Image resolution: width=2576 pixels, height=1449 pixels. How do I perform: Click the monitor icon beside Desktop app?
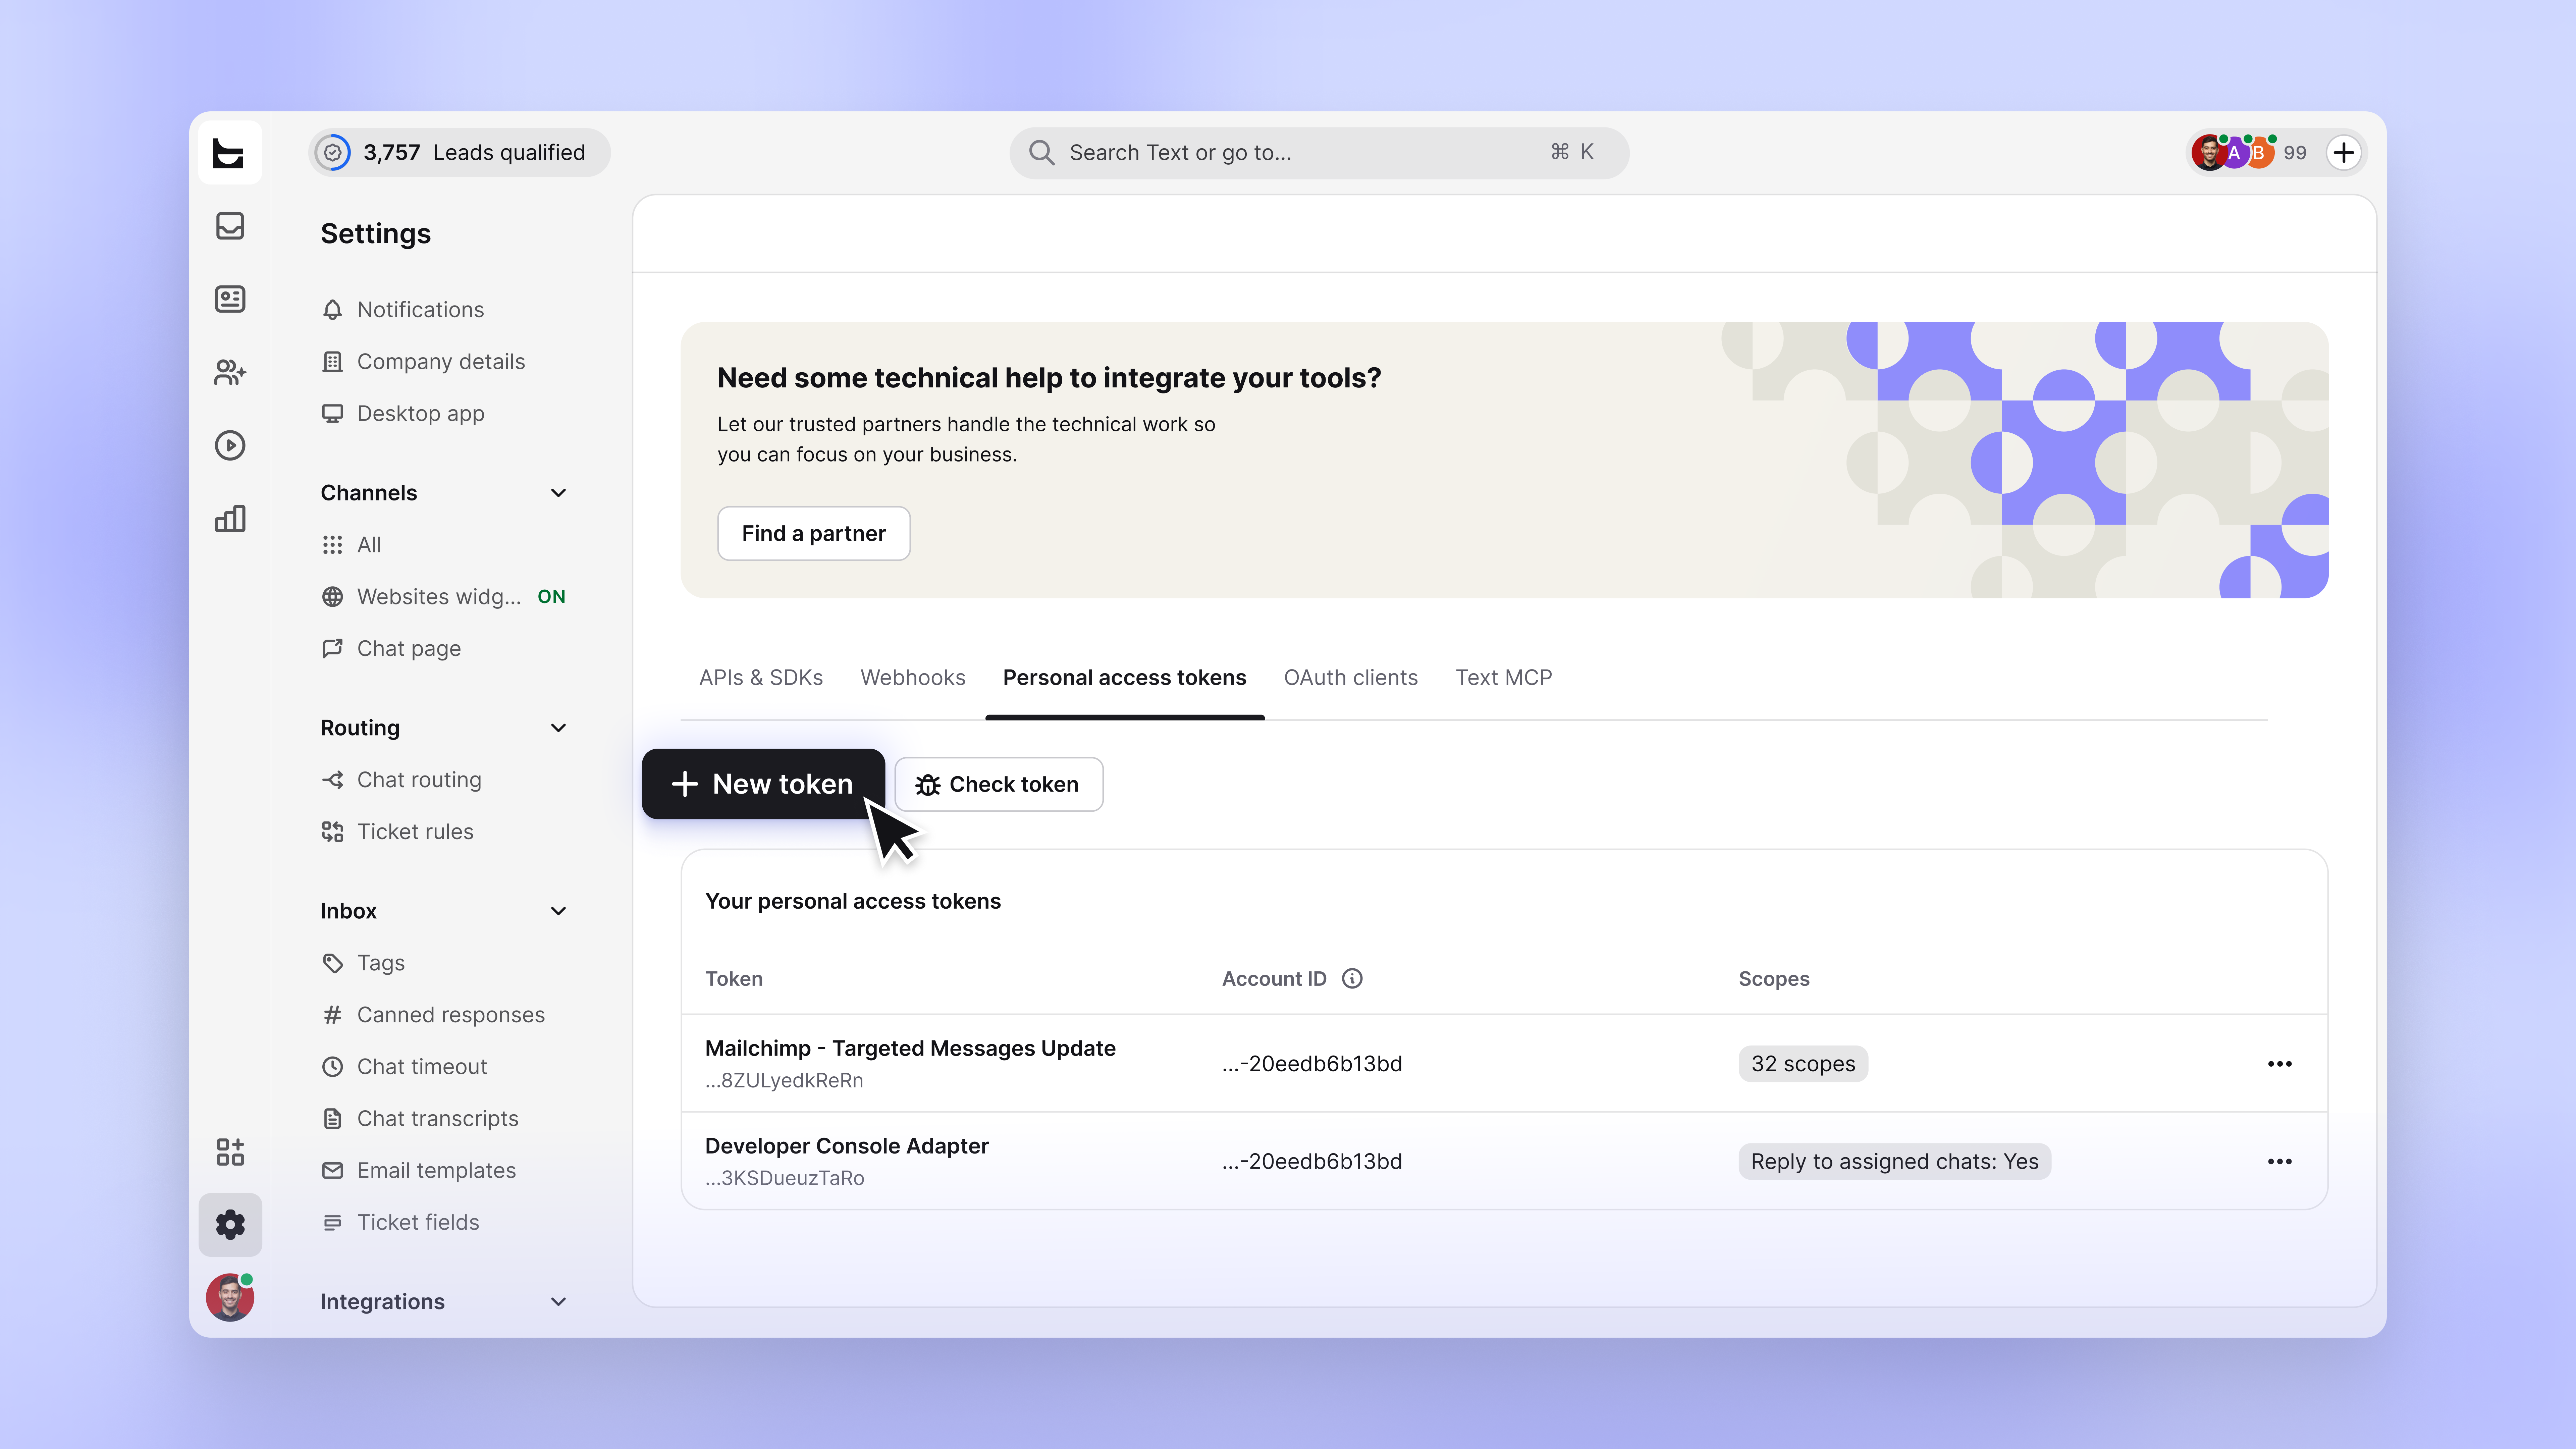tap(333, 414)
